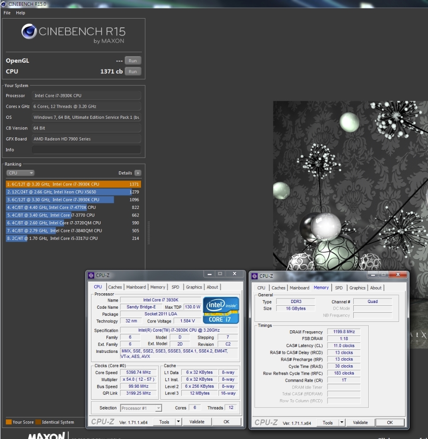Click the Core Speed 5398.74 MHz value
Screen dimensions: 428x439
[x=138, y=372]
